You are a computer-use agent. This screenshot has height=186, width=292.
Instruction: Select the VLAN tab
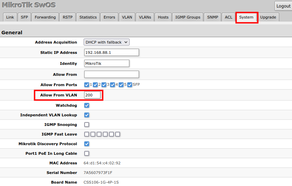127,17
